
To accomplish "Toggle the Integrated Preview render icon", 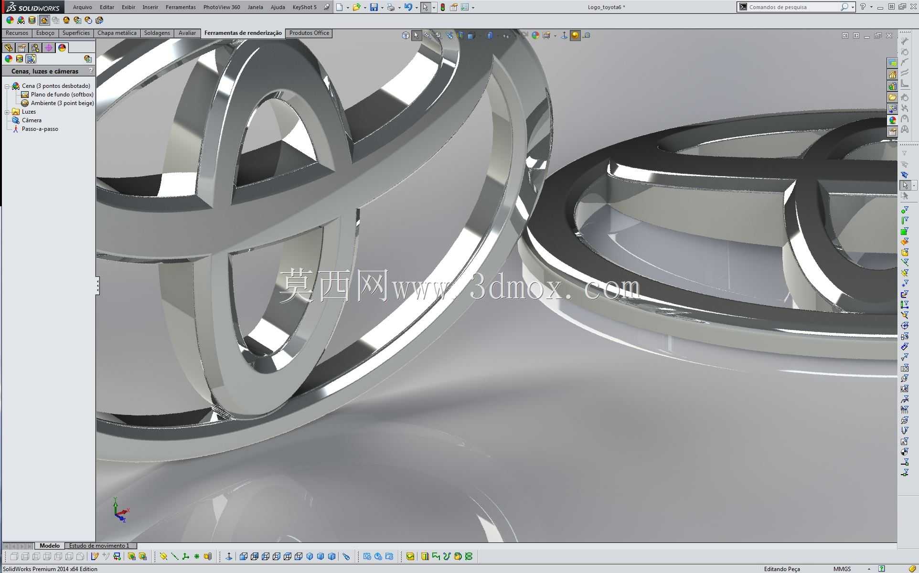I will [44, 20].
